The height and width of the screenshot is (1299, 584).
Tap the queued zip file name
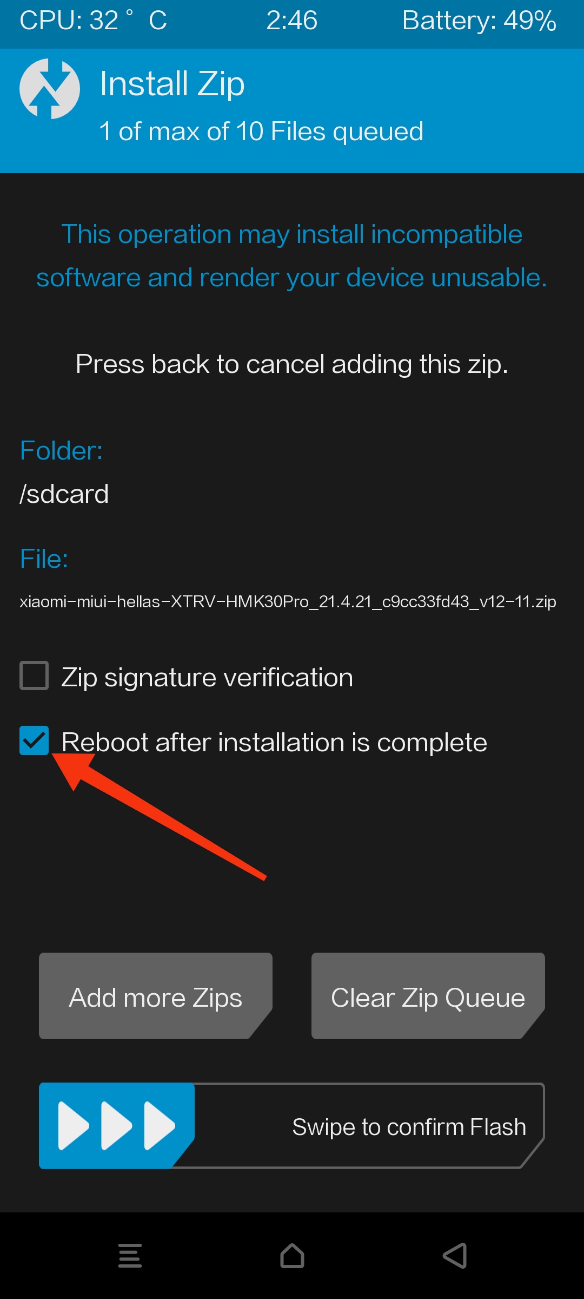click(288, 602)
